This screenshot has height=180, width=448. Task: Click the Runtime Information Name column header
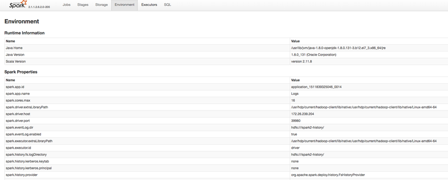click(x=10, y=41)
